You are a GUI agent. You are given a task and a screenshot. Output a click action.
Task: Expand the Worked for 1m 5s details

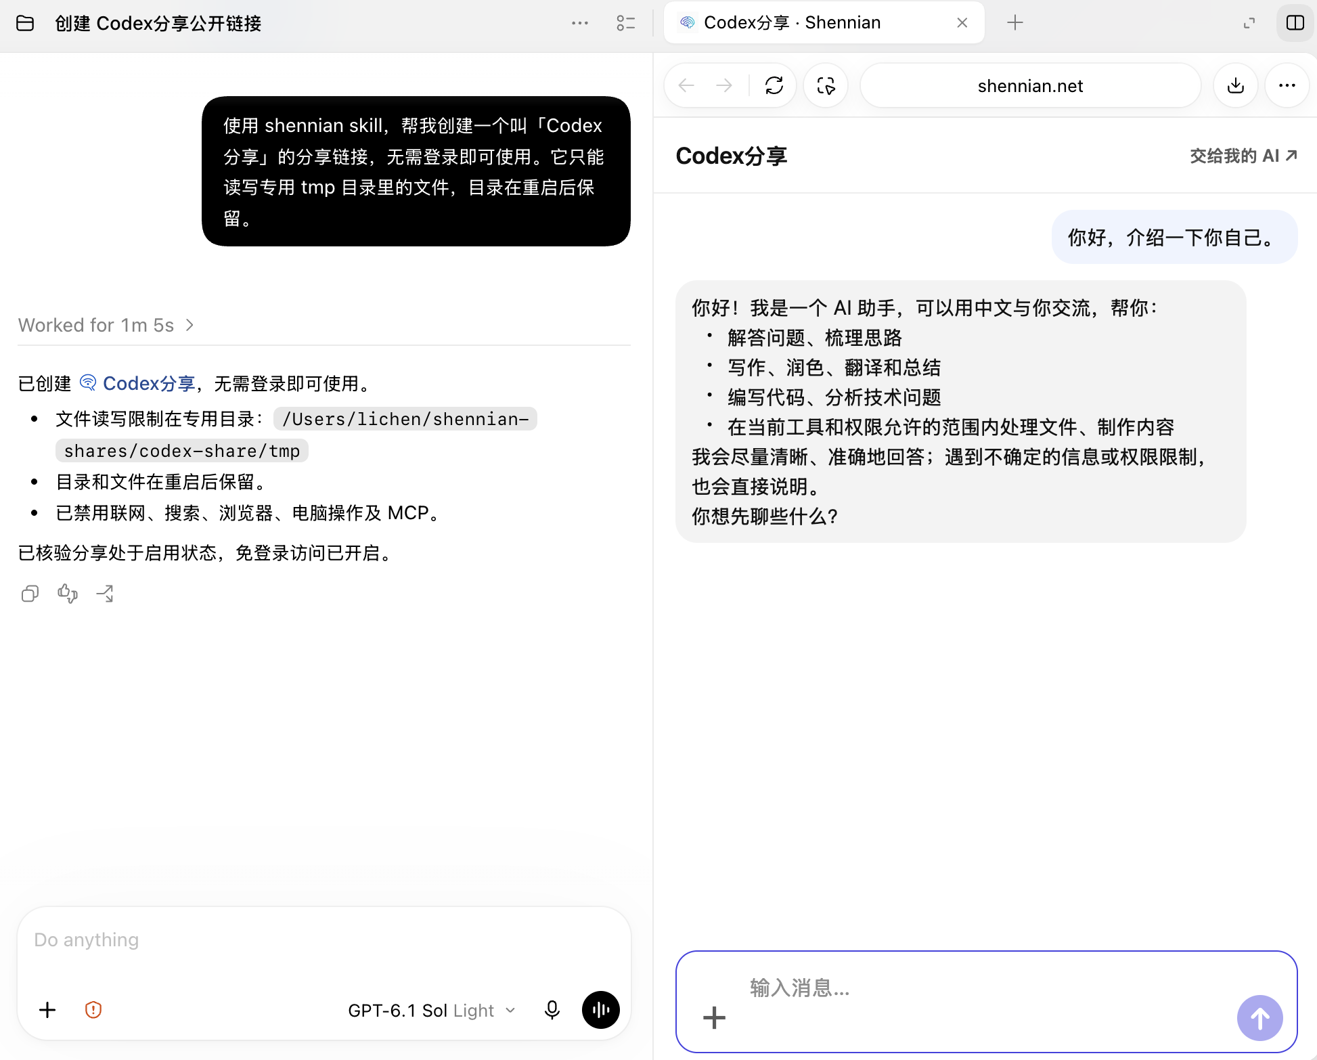tap(106, 326)
